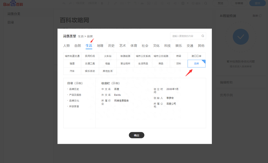The height and width of the screenshot is (163, 268).
Task: Pick the 城市公交线路 type cell
Action: point(161,56)
